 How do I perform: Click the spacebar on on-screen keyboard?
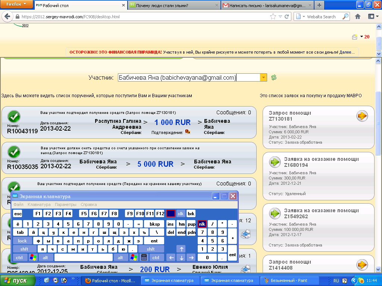point(83,258)
